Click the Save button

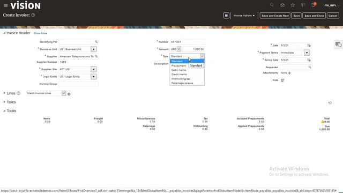coord(296,16)
